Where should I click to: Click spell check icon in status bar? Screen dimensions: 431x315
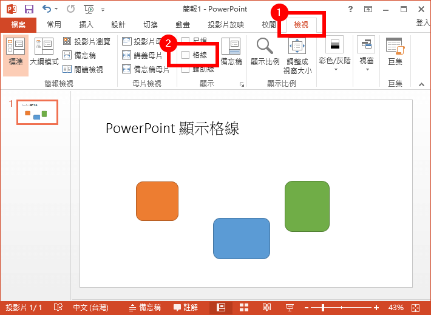coord(58,307)
